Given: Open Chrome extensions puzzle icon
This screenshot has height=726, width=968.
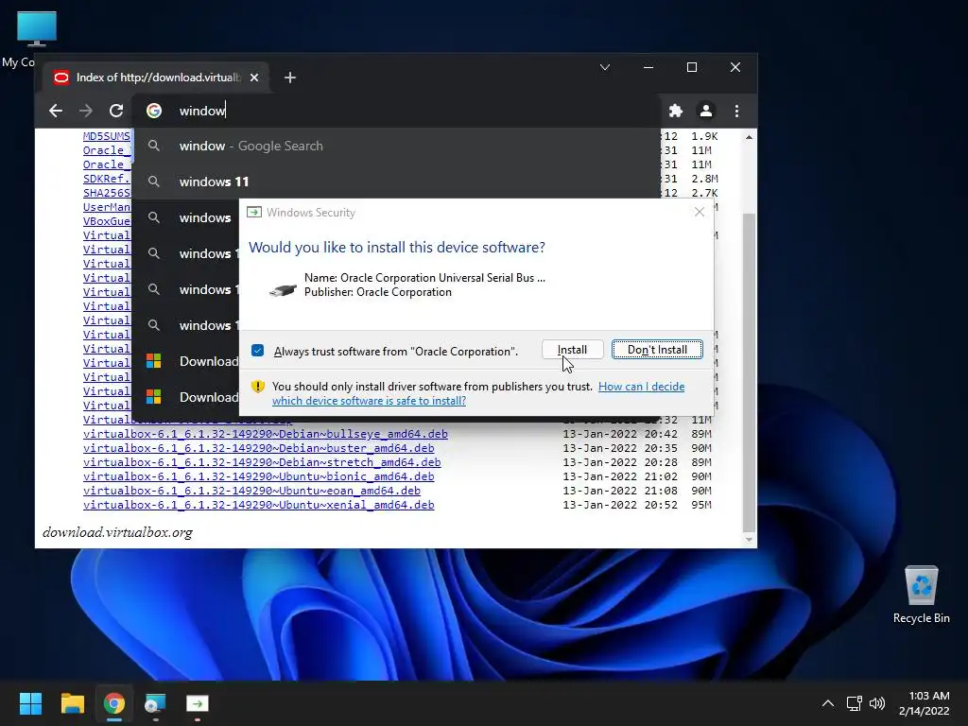Looking at the screenshot, I should pyautogui.click(x=676, y=111).
